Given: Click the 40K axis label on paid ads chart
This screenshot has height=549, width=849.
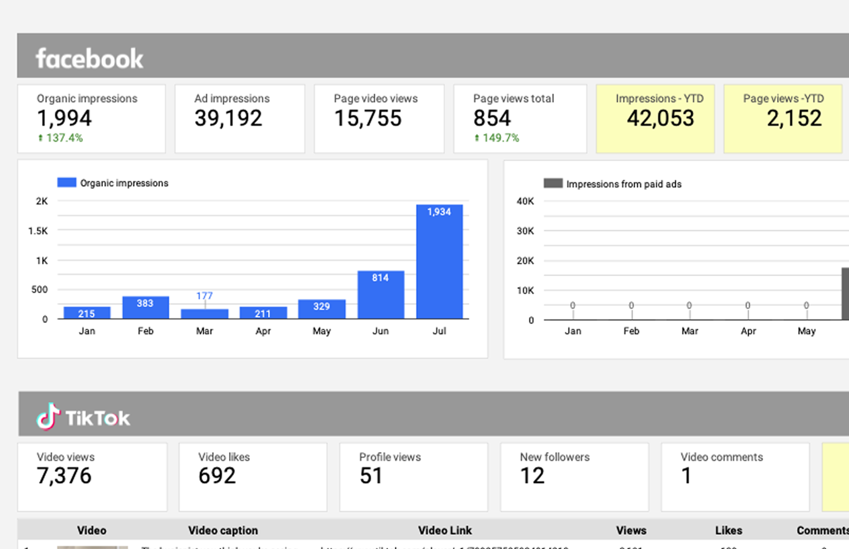Looking at the screenshot, I should coord(525,201).
